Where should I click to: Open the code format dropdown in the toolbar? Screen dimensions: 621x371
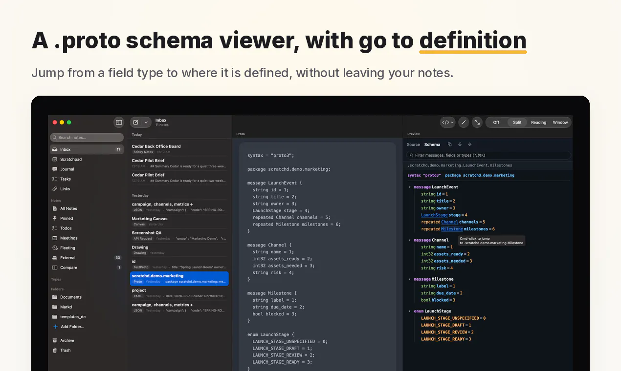coord(447,123)
